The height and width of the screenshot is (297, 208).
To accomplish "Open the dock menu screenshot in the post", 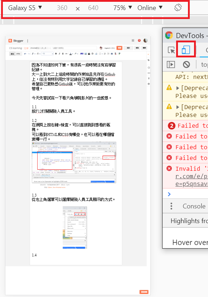I will click(x=75, y=227).
